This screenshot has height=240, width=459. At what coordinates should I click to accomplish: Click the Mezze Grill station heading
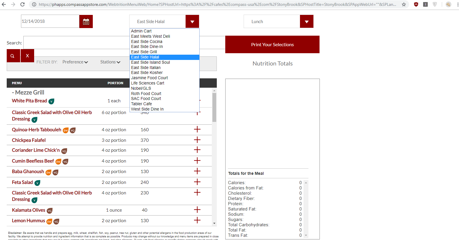pos(28,92)
